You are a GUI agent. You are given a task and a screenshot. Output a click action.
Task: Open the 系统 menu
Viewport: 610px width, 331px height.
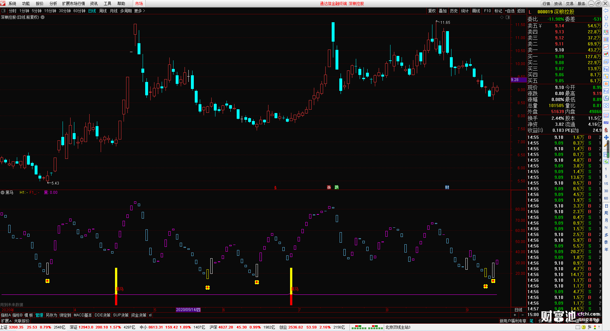pyautogui.click(x=12, y=3)
